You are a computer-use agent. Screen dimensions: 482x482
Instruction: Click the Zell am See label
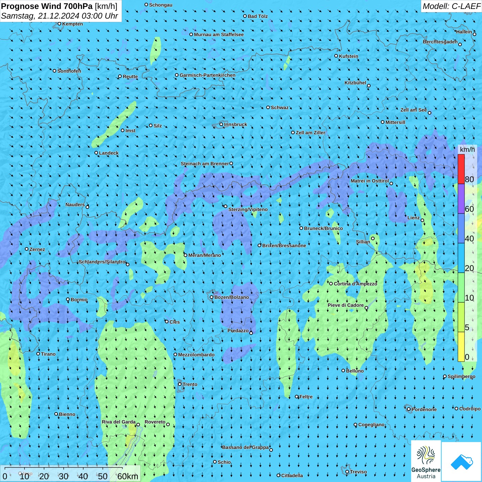click(x=413, y=110)
